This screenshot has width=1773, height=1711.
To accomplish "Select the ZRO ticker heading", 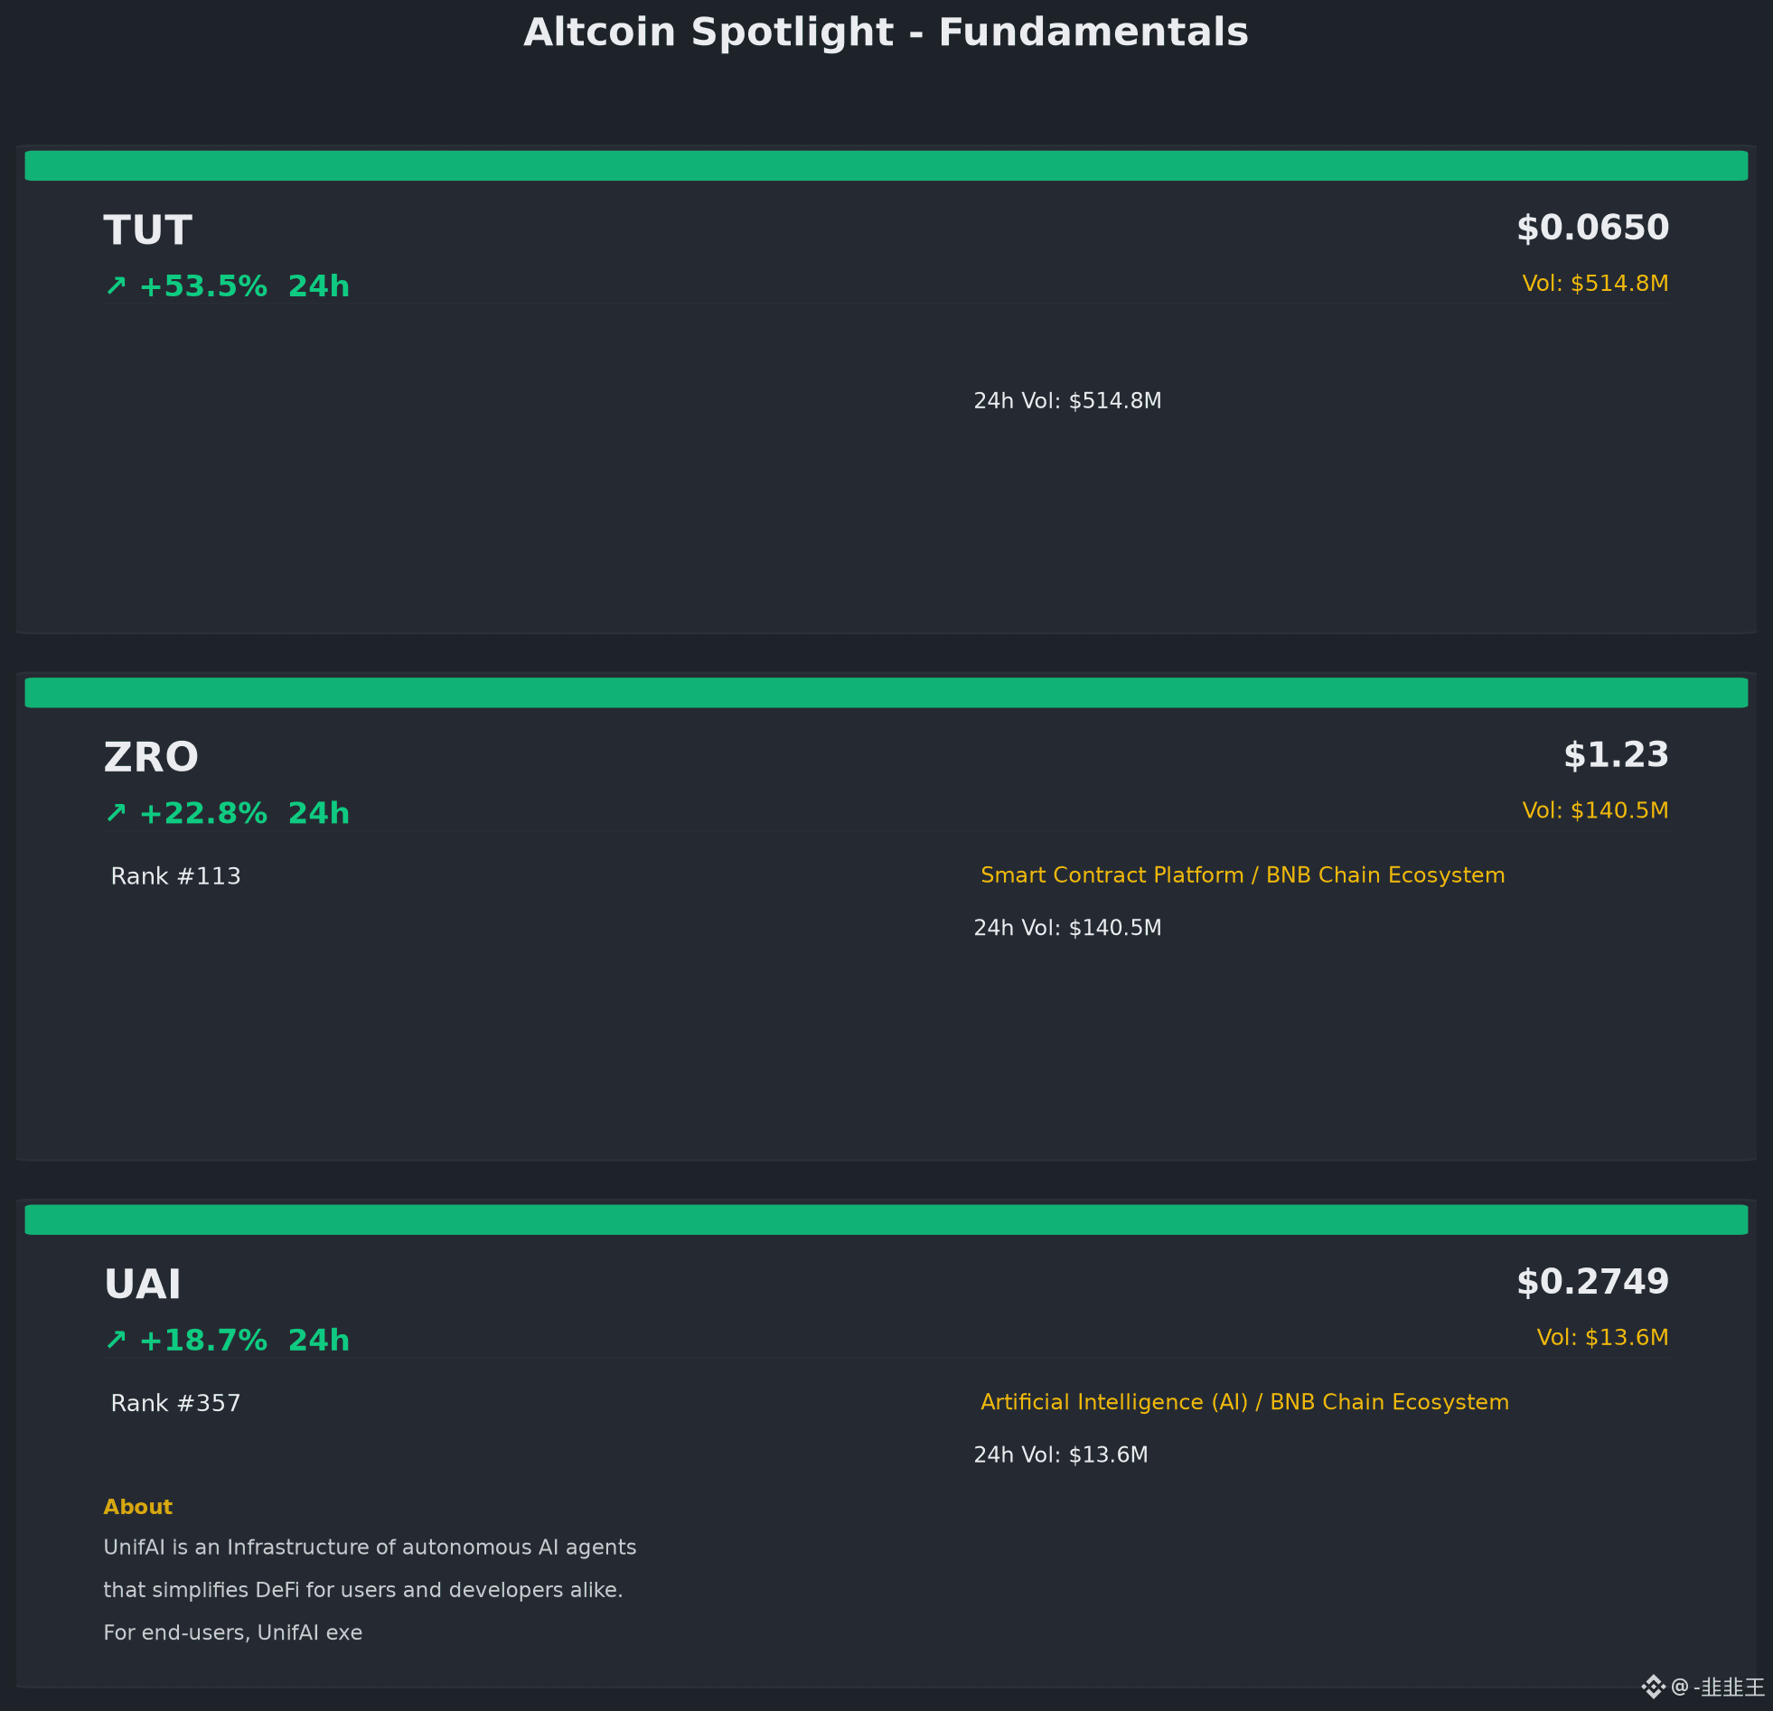I will (151, 758).
